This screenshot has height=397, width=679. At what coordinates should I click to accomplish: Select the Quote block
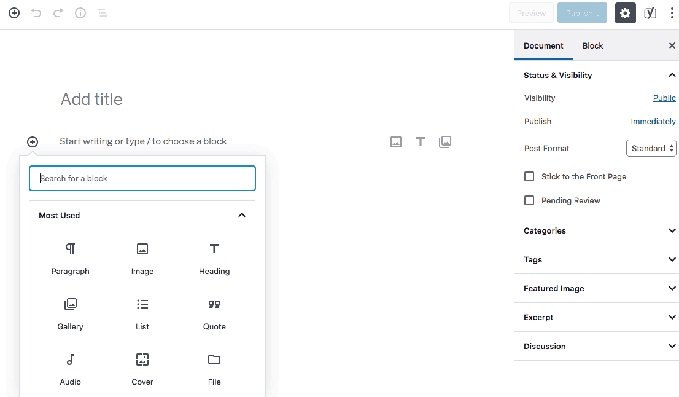(214, 315)
